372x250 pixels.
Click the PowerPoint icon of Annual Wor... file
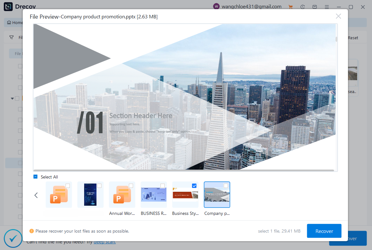(122, 195)
